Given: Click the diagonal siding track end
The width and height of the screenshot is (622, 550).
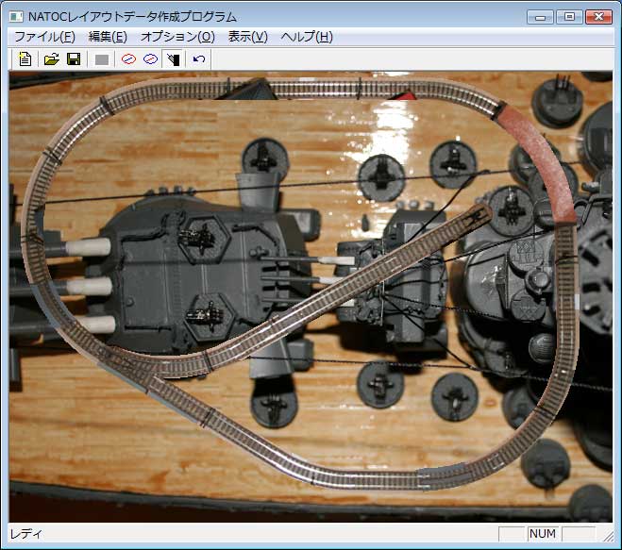Looking at the screenshot, I should pyautogui.click(x=479, y=214).
